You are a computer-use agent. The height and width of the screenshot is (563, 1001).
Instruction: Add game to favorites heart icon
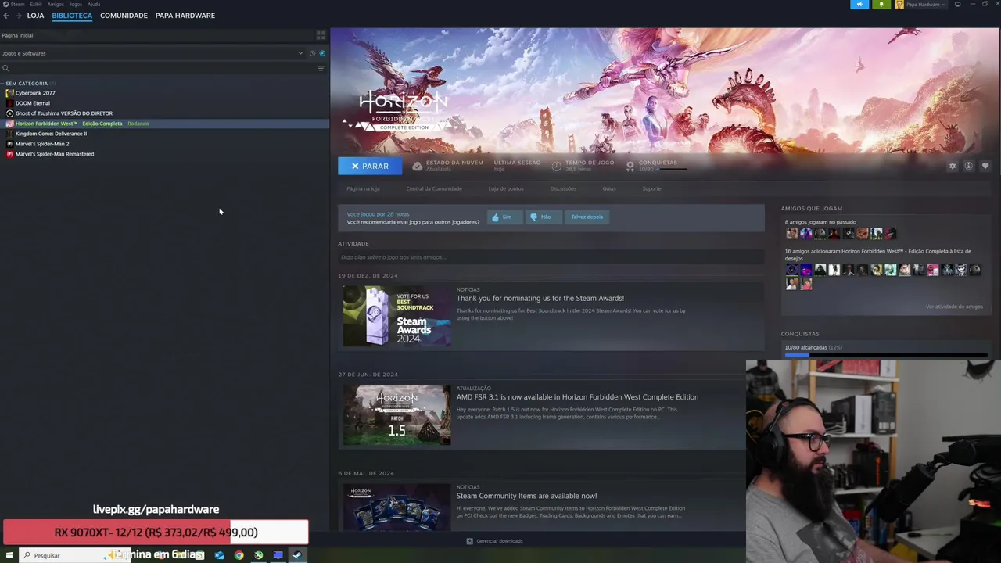click(985, 166)
